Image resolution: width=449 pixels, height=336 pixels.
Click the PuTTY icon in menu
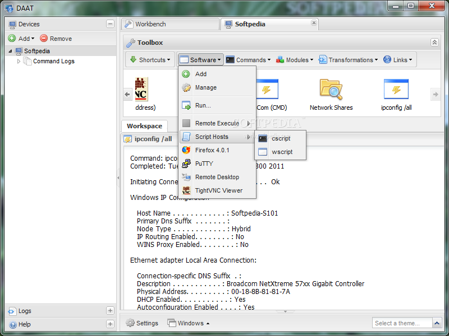(186, 164)
